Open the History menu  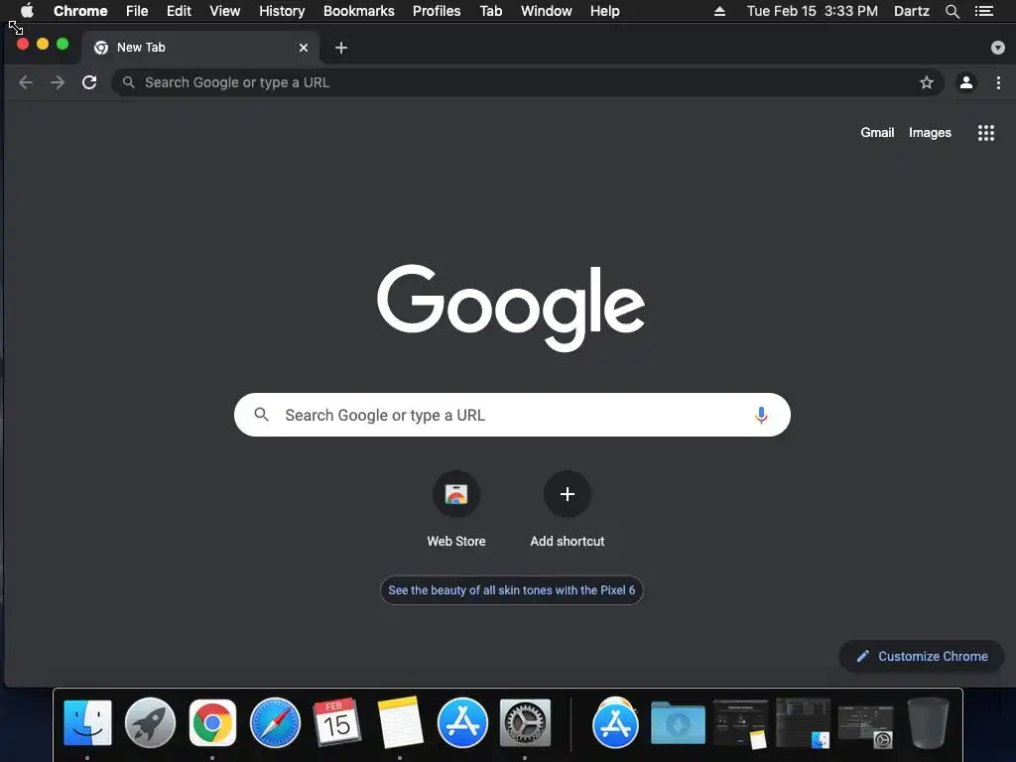tap(282, 11)
